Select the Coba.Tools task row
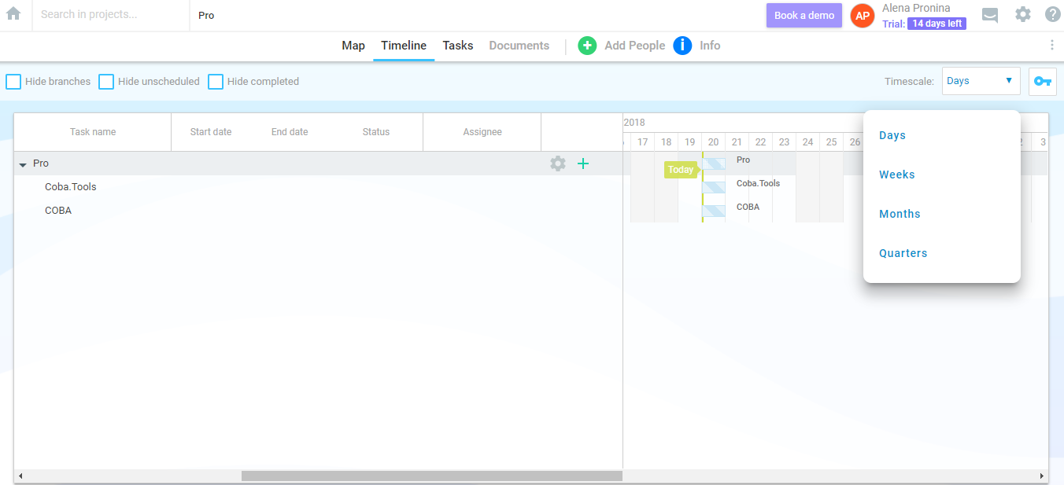Viewport: 1064px width, 485px height. pos(318,187)
